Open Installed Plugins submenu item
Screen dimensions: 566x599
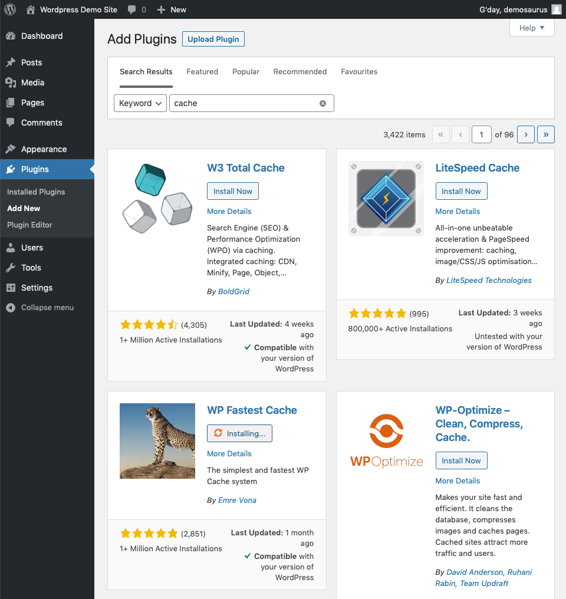(x=36, y=192)
